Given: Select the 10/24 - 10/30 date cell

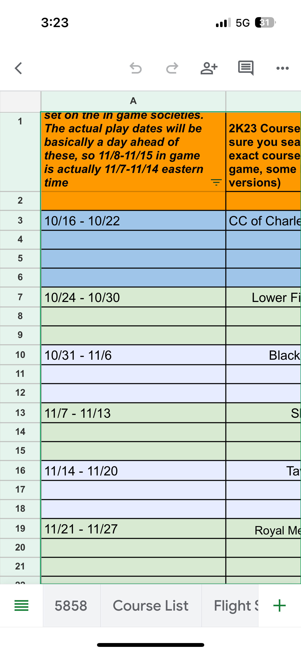Looking at the screenshot, I should tap(133, 297).
